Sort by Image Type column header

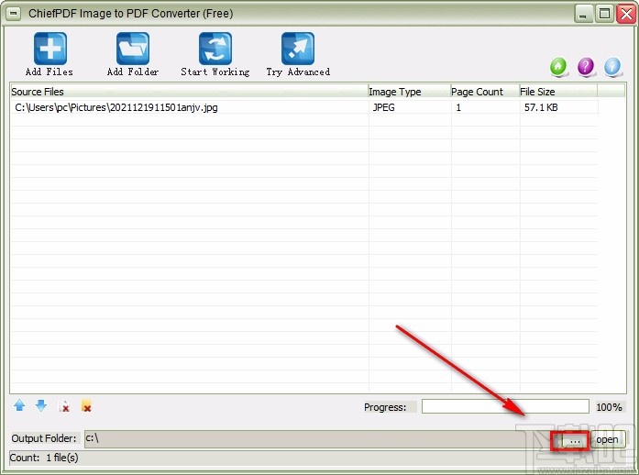point(409,92)
